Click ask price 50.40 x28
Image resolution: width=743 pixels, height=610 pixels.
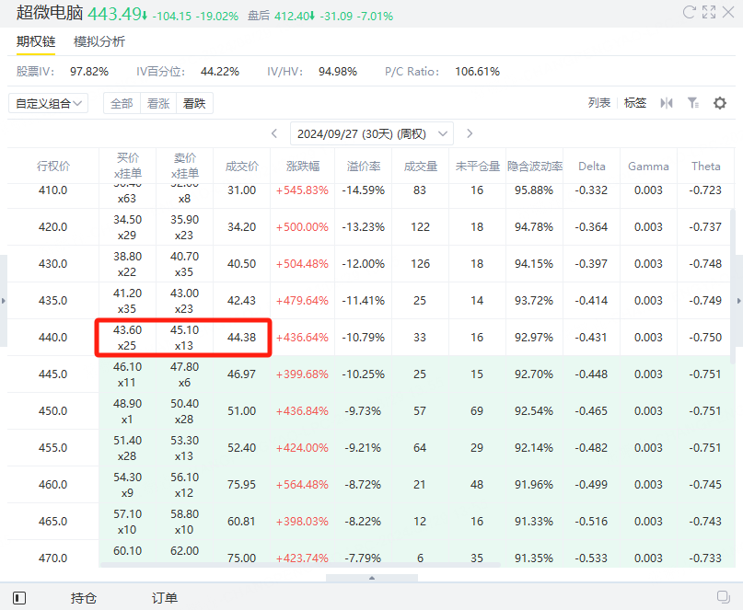184,411
